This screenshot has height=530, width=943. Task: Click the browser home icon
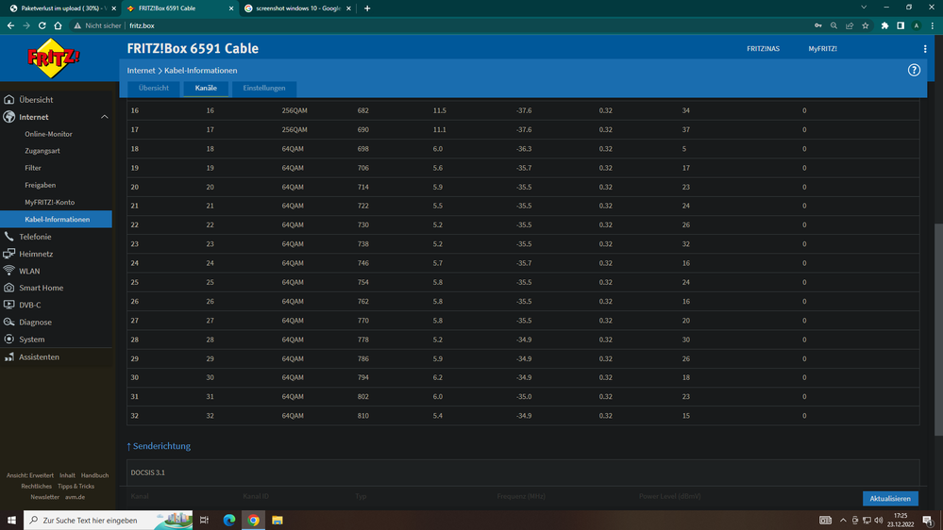pyautogui.click(x=58, y=25)
